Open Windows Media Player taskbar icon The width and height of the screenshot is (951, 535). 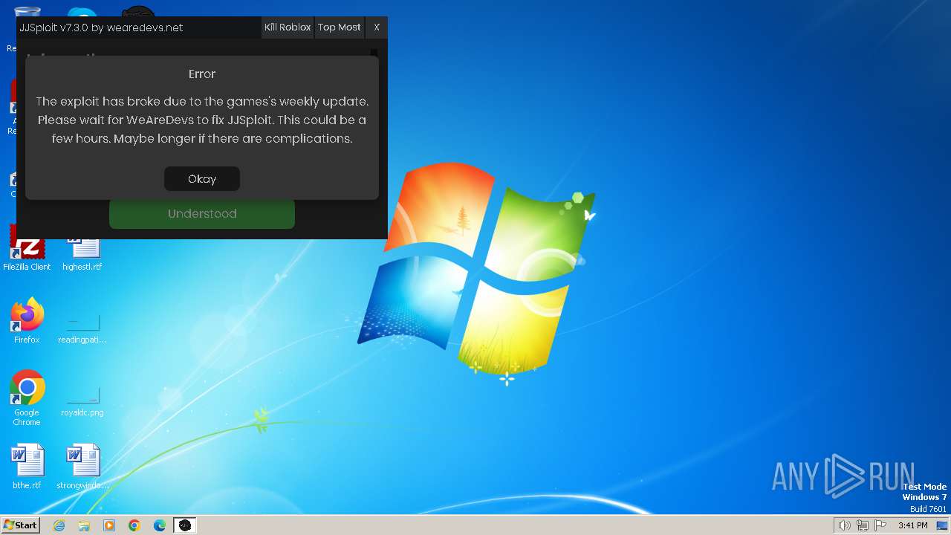109,525
